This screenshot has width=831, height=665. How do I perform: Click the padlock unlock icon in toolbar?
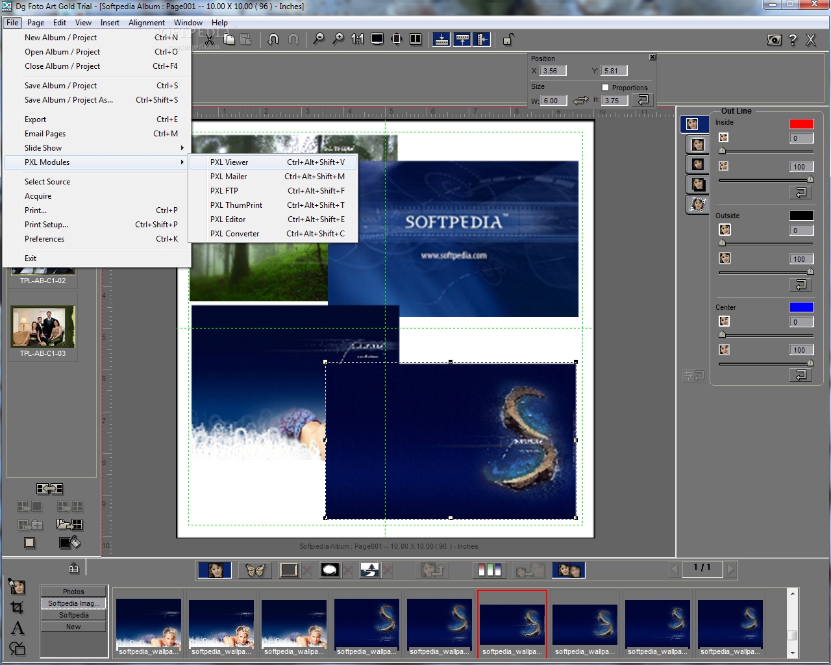[x=508, y=40]
